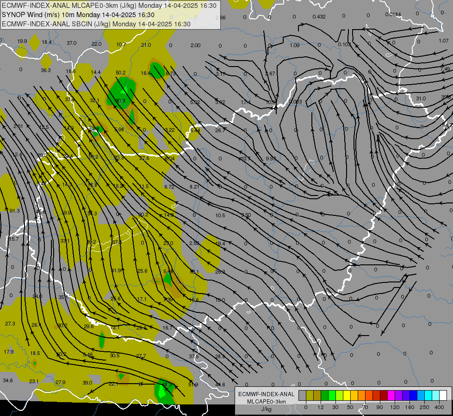The height and width of the screenshot is (416, 453).
Task: Click the map value 10.5
Action: click(220, 215)
